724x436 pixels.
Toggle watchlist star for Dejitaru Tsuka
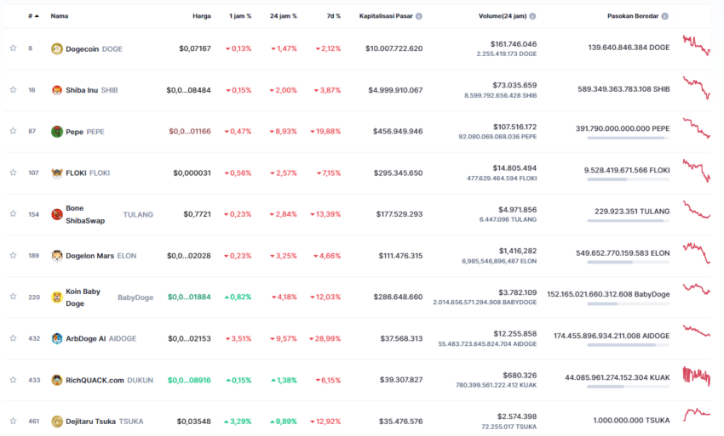pos(13,421)
